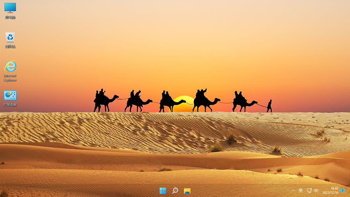Click the 回收站 text label
Image resolution: width=350 pixels, height=197 pixels.
(x=10, y=47)
